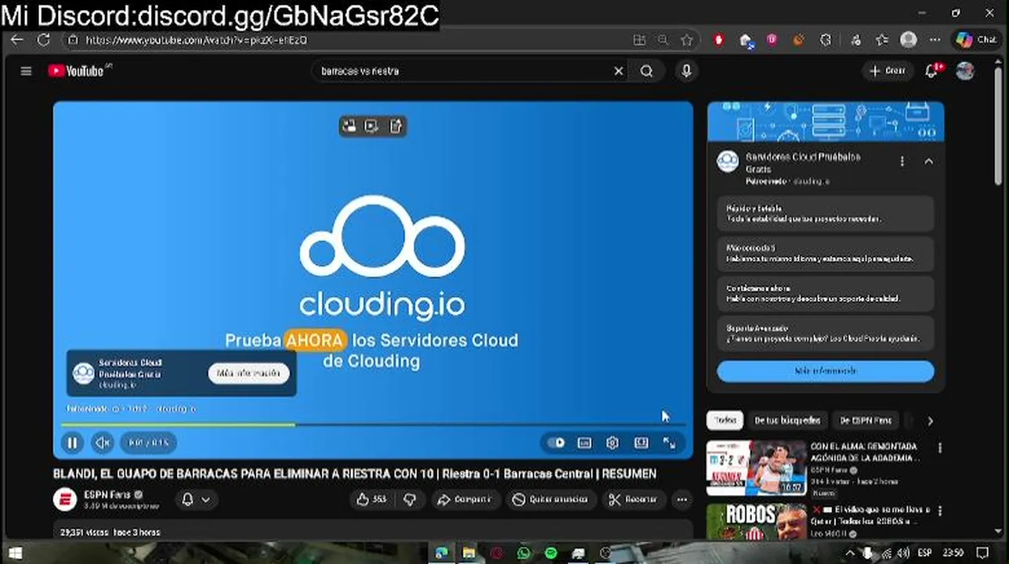Switch to theater mode
This screenshot has width=1009, height=564.
coord(641,443)
